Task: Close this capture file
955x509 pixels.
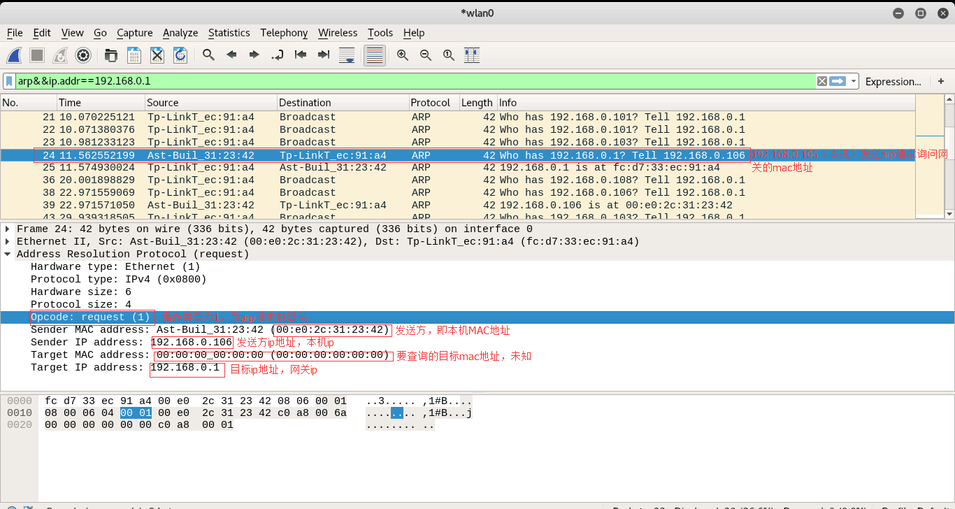Action: click(x=157, y=55)
